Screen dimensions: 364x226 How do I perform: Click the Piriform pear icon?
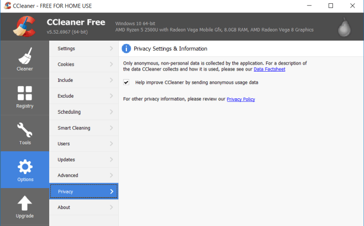click(x=344, y=27)
